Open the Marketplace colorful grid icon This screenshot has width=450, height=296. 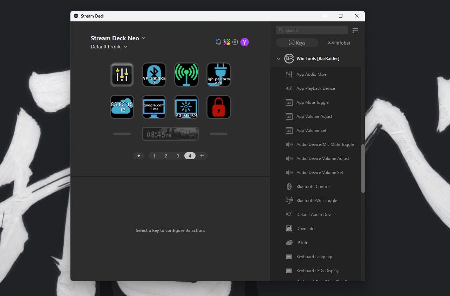(227, 42)
